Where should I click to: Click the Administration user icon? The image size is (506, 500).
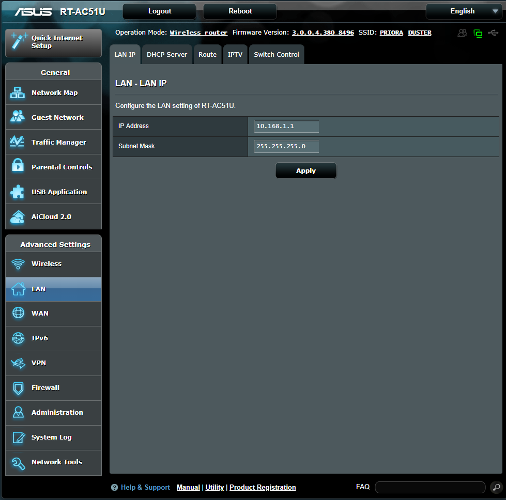point(19,412)
